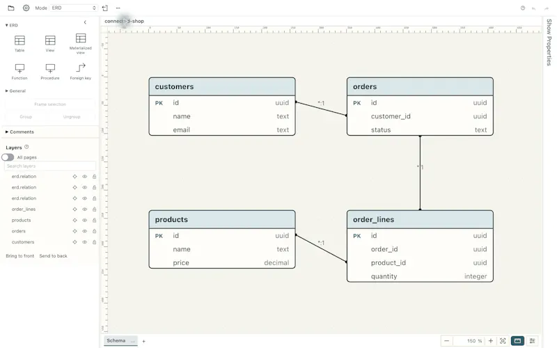Click the Group button
Viewport: 557px width, 348px height.
click(x=26, y=117)
